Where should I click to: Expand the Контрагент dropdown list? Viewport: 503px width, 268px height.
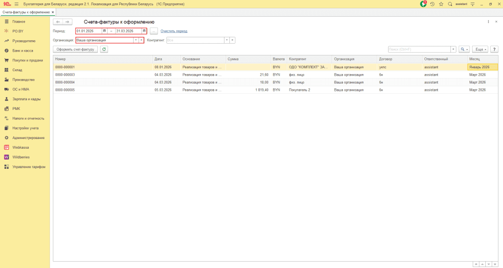(x=226, y=40)
